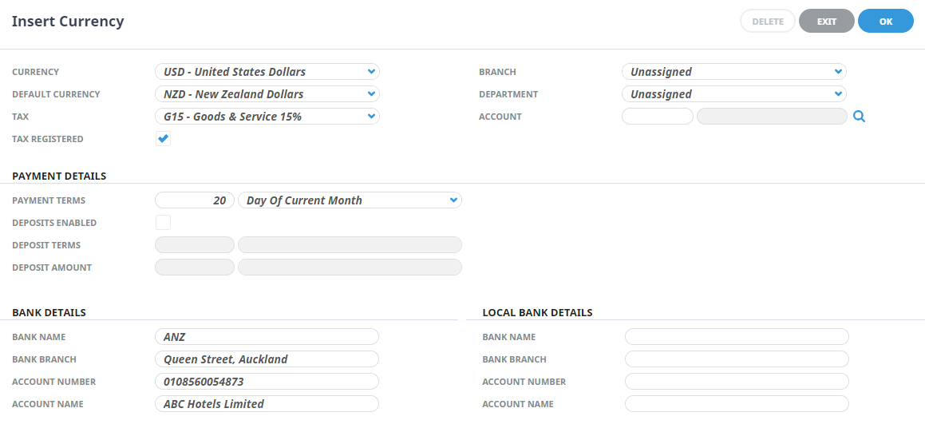Enable the Deposits Enabled checkbox
This screenshot has height=428, width=925.
pyautogui.click(x=163, y=223)
